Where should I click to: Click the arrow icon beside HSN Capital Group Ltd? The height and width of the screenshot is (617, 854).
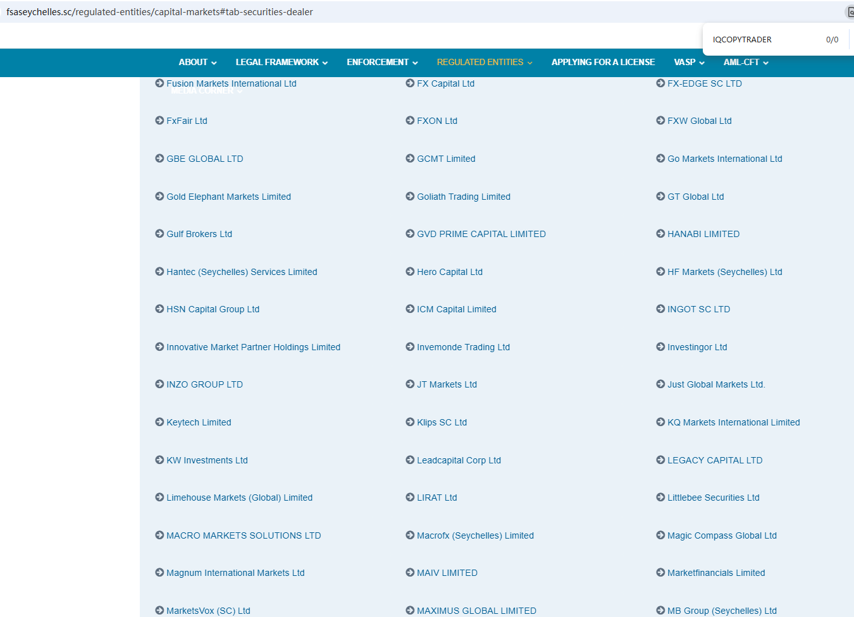pyautogui.click(x=159, y=309)
